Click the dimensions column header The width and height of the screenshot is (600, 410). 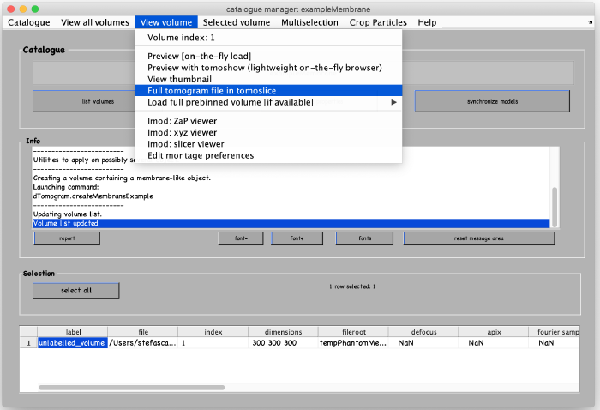[x=283, y=332]
